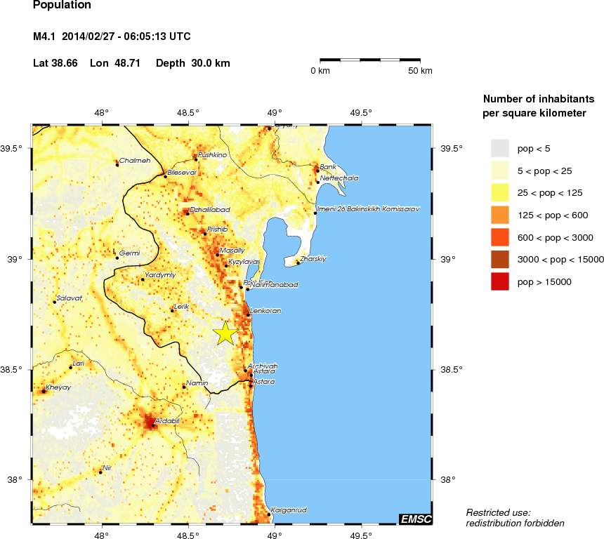
Task: Select the red 'pop > 15000' legend swatch
Action: point(499,281)
